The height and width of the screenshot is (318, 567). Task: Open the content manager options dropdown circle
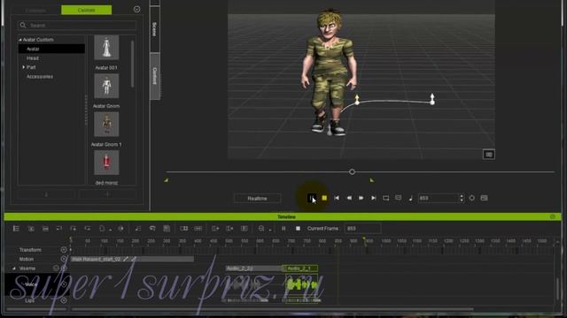tap(136, 10)
